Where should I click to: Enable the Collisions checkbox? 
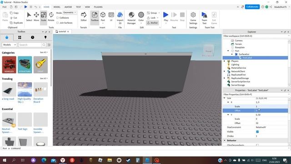(x=58, y=18)
